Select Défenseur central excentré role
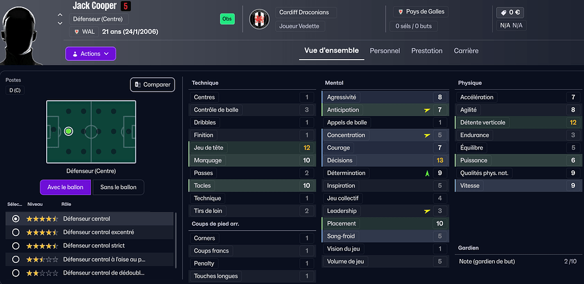Image resolution: width=584 pixels, height=284 pixels. click(16, 232)
